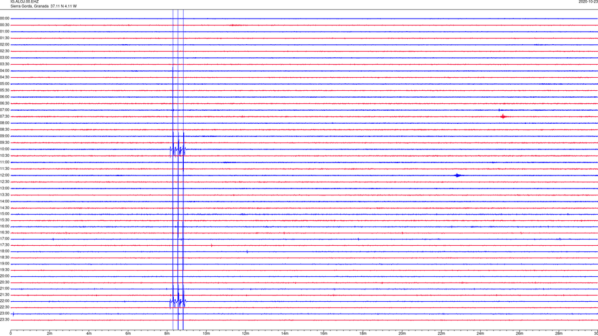This screenshot has width=598, height=336.
Task: Click the blue spike cluster on 22:00 trace
Action: 178,302
